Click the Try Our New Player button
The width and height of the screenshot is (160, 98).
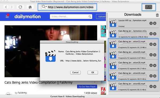pos(87,87)
